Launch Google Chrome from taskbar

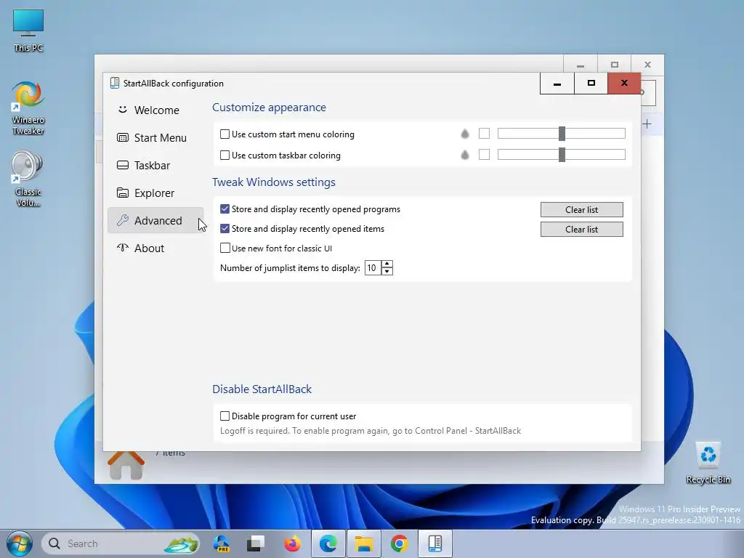[400, 543]
